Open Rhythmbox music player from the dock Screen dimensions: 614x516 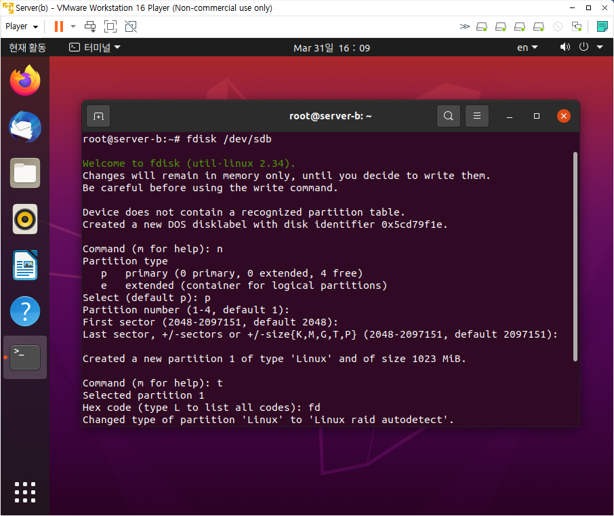coord(25,219)
